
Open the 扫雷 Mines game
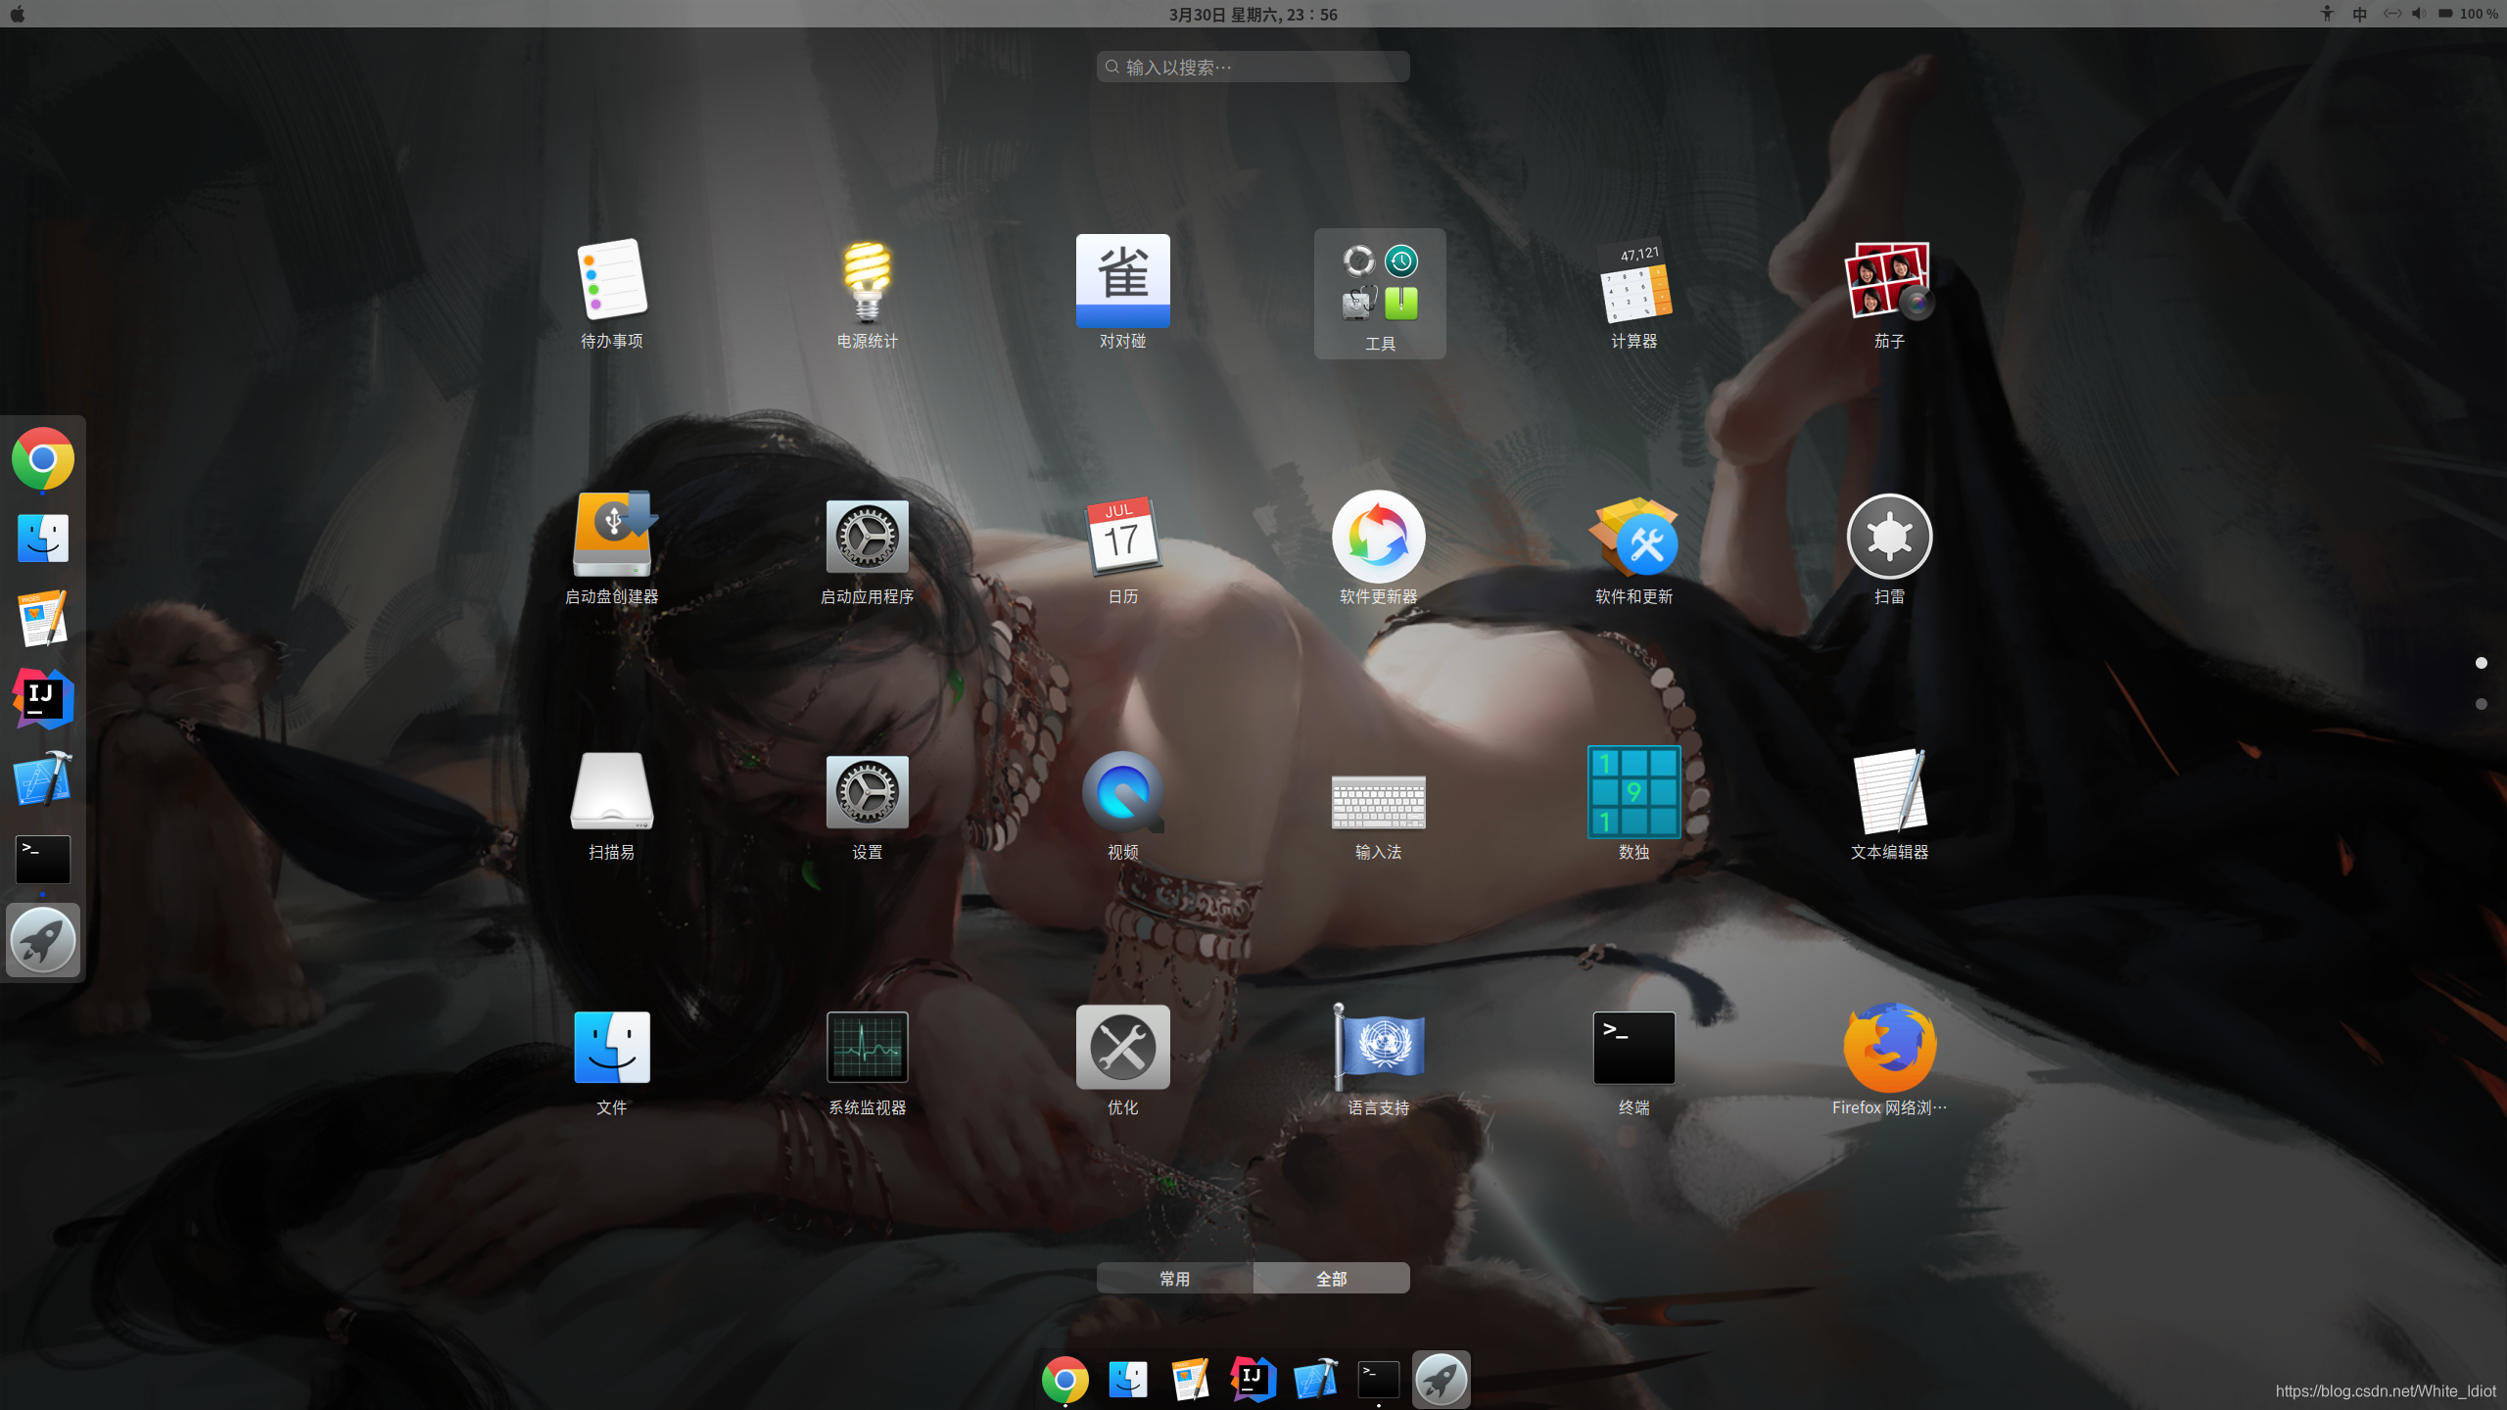[1888, 537]
